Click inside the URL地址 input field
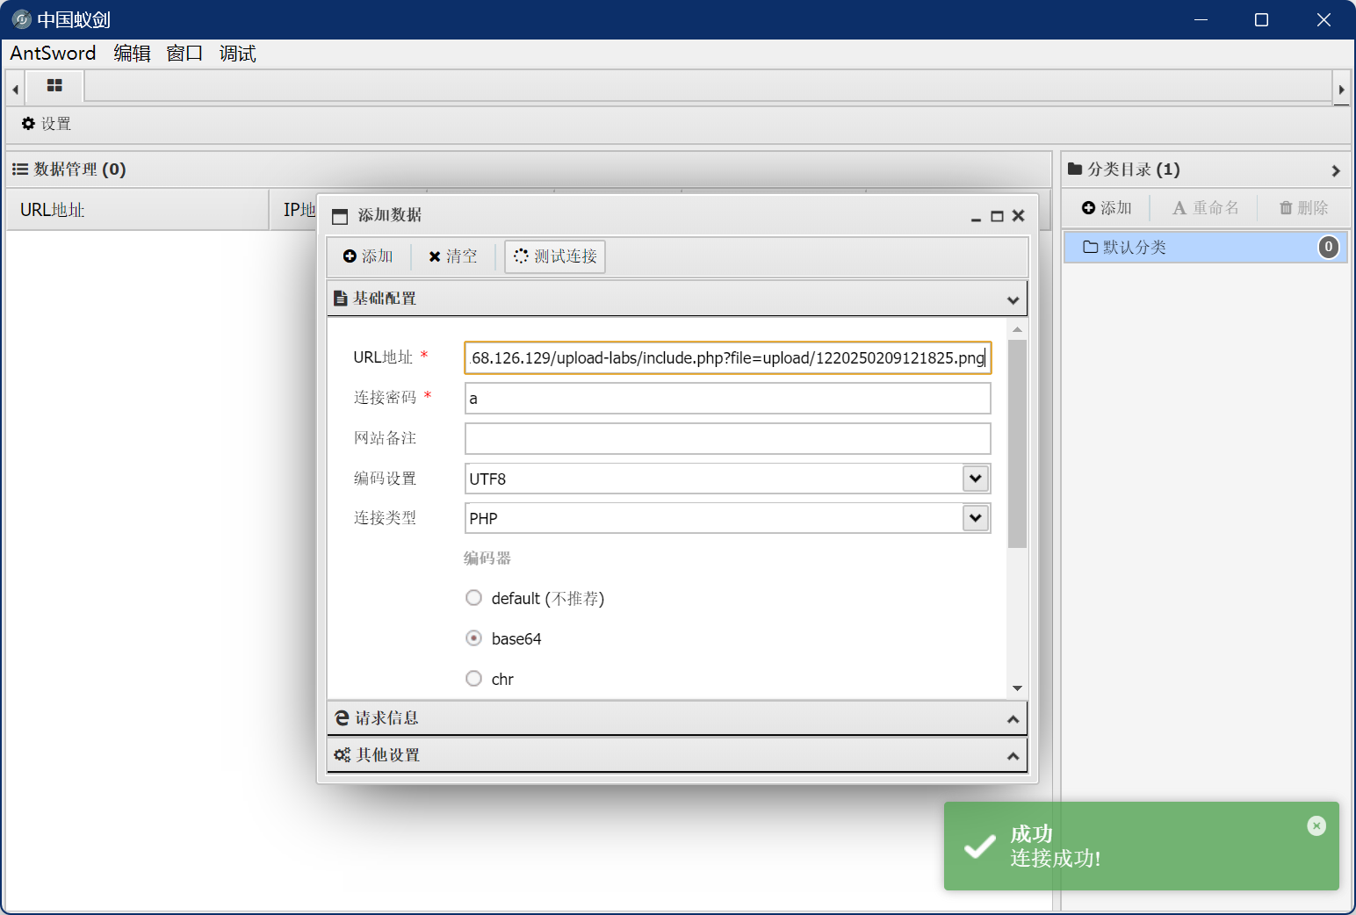1356x915 pixels. (728, 358)
